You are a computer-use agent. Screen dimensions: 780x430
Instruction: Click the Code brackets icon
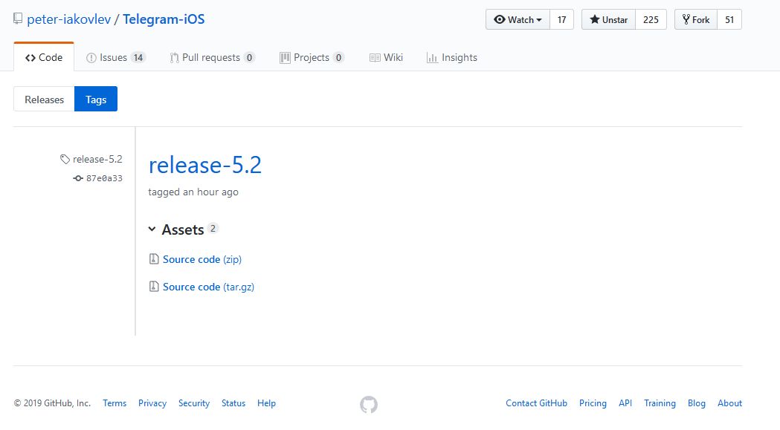(30, 58)
